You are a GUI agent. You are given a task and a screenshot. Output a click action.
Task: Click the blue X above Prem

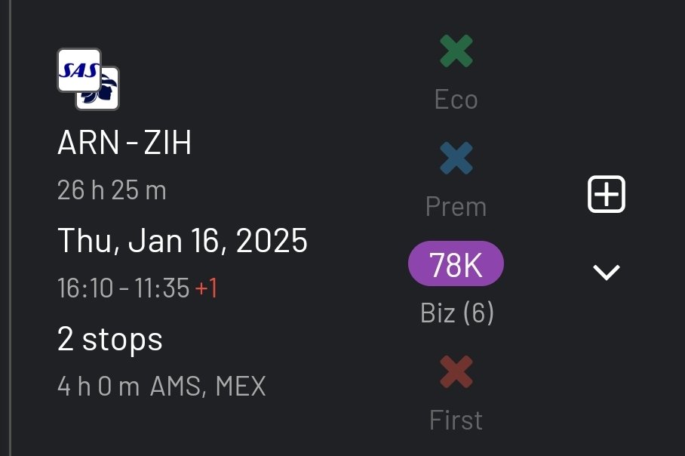456,159
